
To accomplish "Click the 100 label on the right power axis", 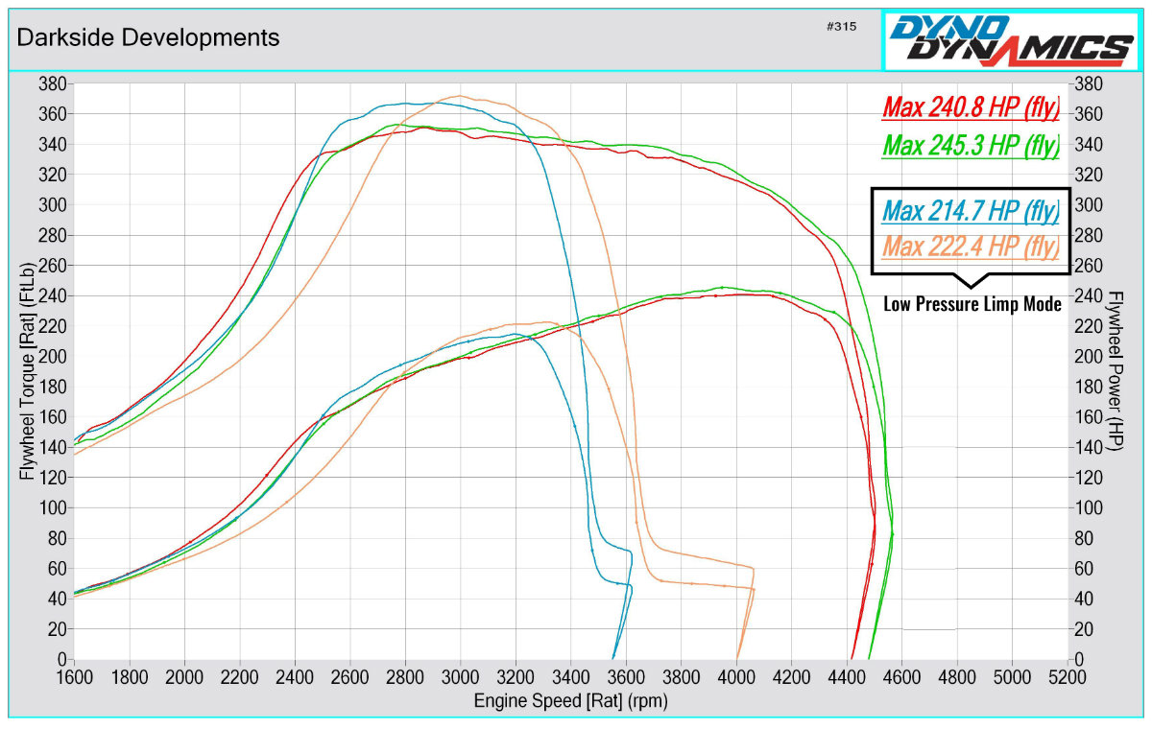I will [x=1090, y=507].
